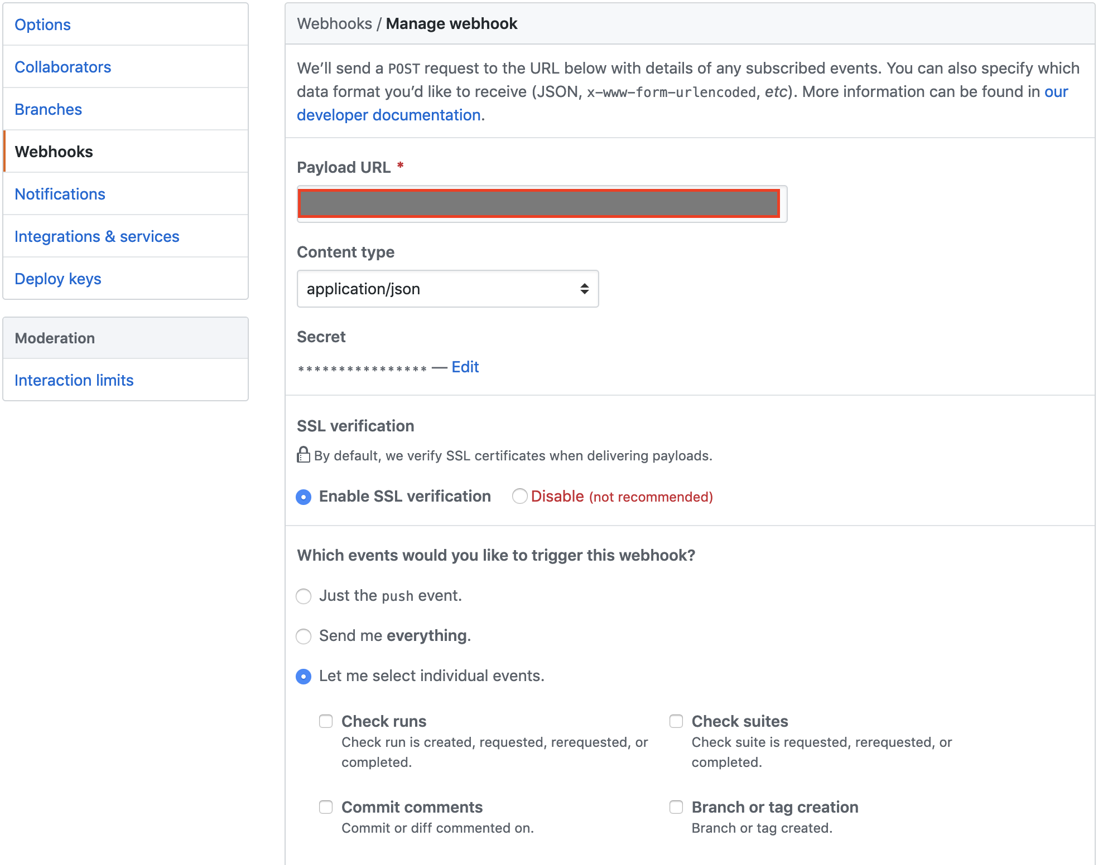This screenshot has height=865, width=1098.
Task: Tick the Check suites checkbox
Action: click(x=676, y=721)
